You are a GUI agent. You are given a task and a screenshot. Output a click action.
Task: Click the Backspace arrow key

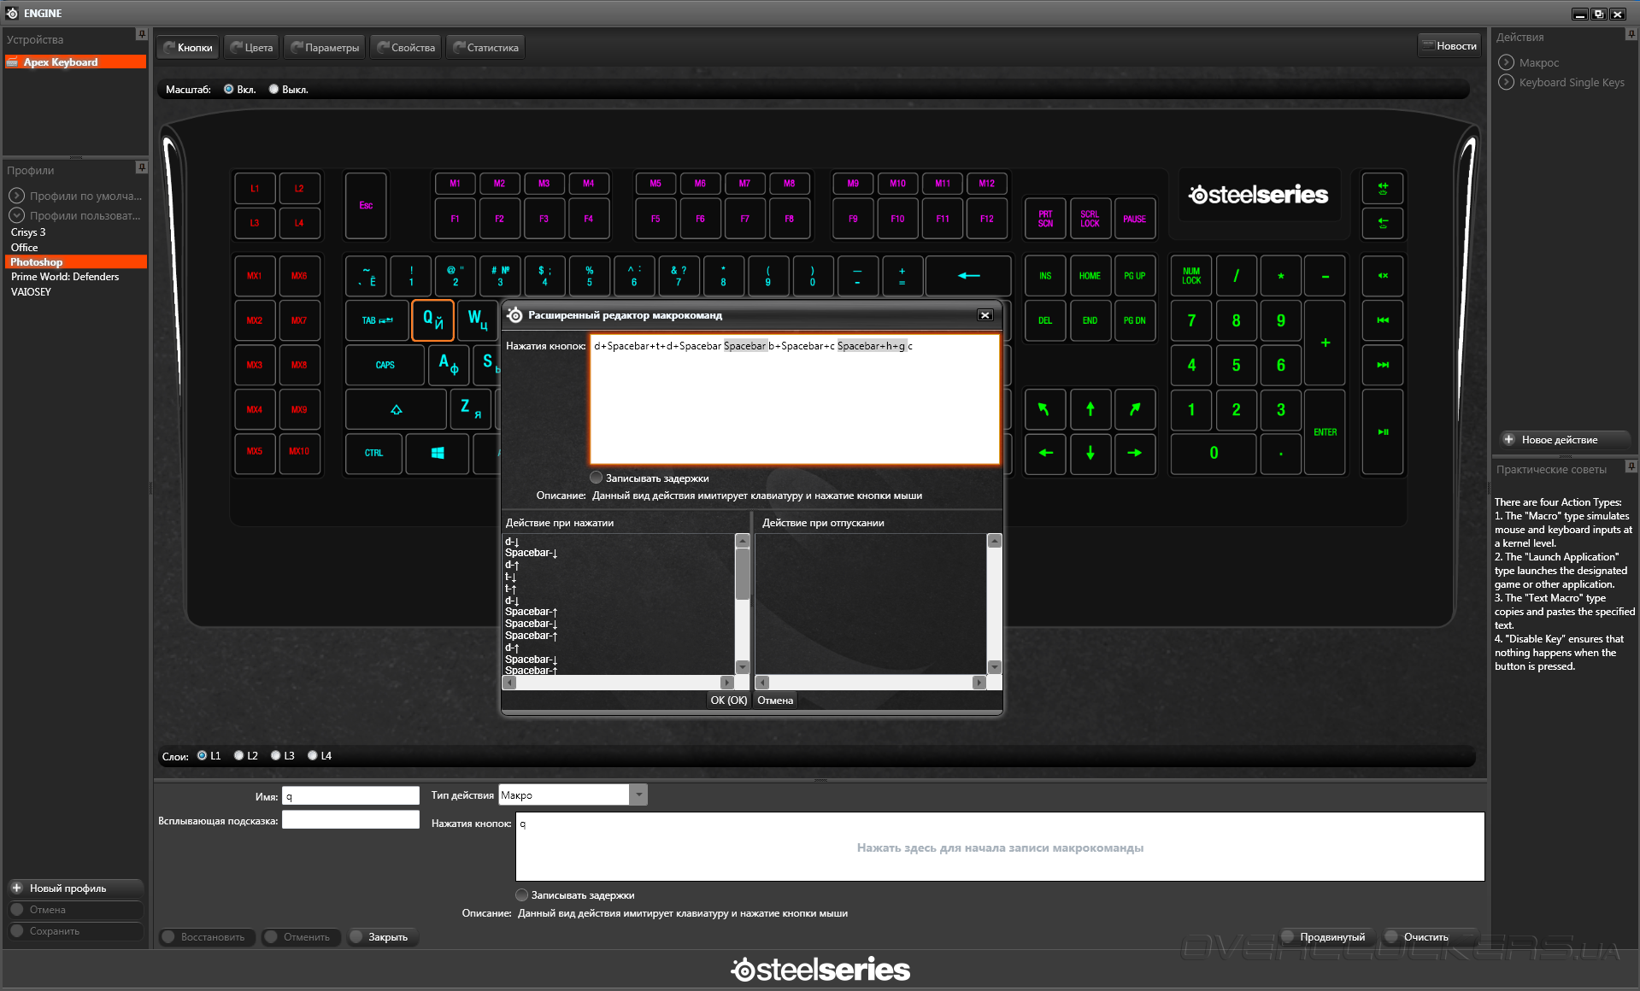click(x=968, y=276)
